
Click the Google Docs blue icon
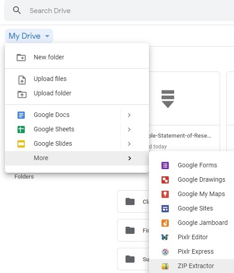(21, 115)
